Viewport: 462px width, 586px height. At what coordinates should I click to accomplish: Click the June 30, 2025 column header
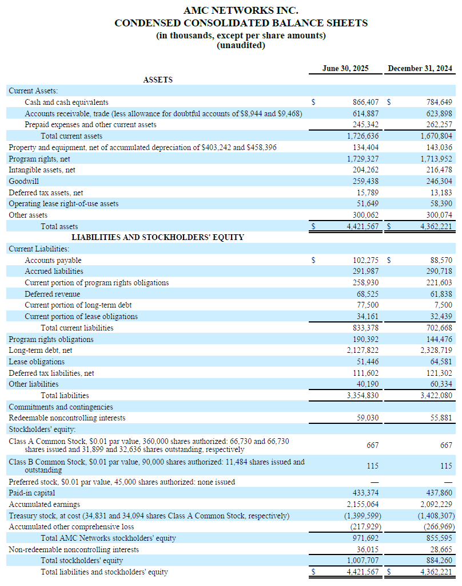(x=345, y=68)
